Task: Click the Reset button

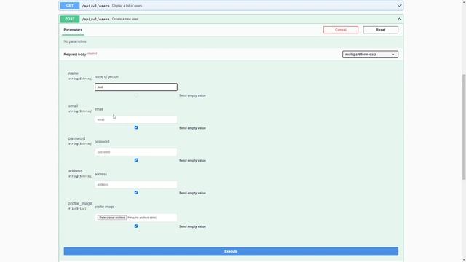Action: [x=380, y=30]
